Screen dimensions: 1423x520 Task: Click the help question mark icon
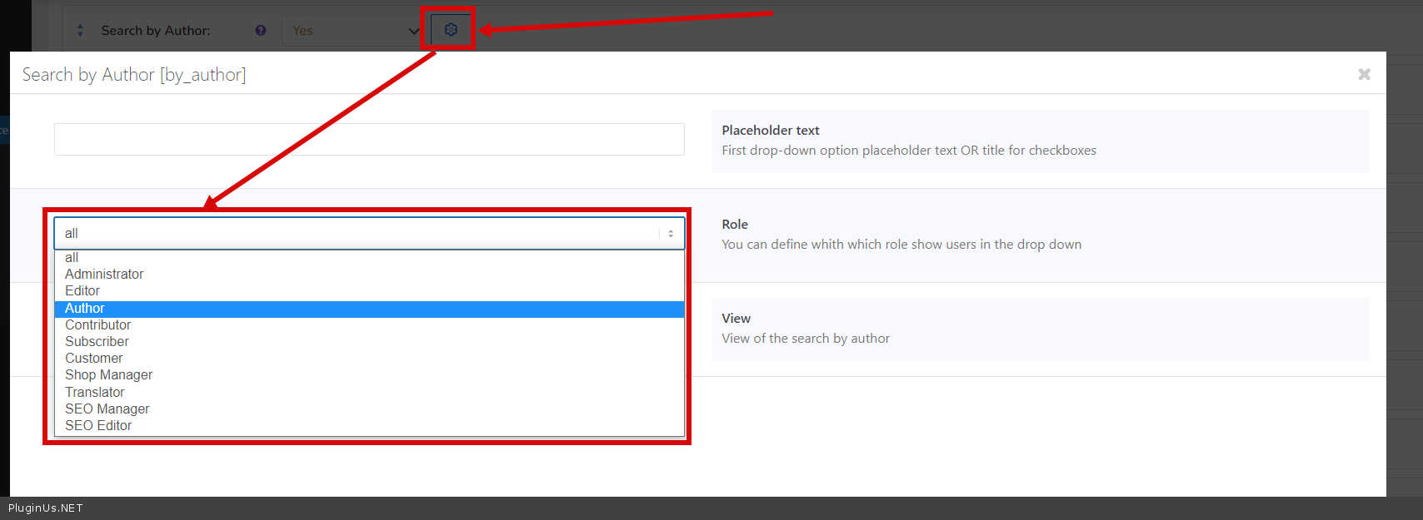click(261, 31)
